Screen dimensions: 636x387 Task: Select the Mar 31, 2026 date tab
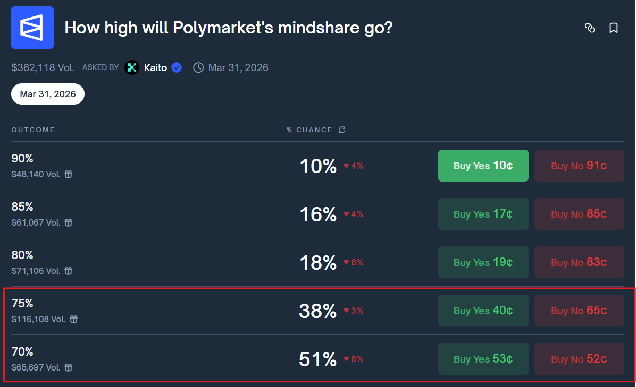47,94
